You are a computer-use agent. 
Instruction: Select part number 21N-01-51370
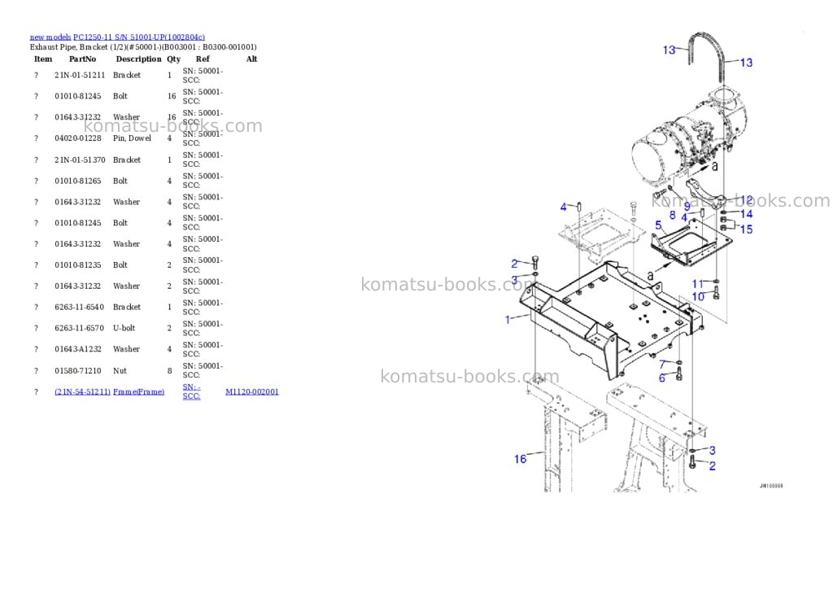pos(80,160)
